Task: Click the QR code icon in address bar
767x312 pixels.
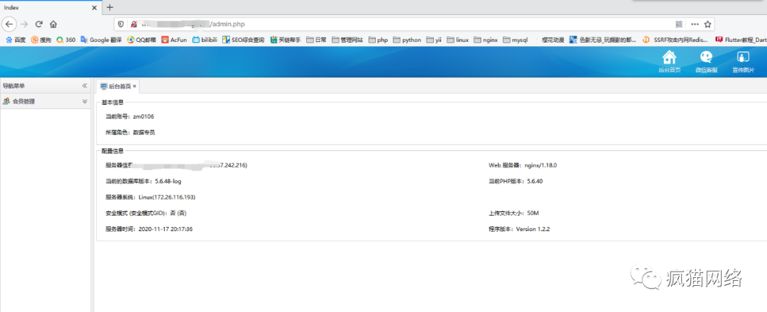Action: point(679,24)
